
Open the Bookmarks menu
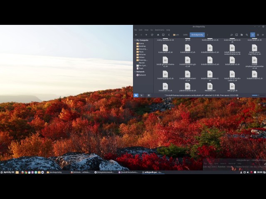coord(160,30)
